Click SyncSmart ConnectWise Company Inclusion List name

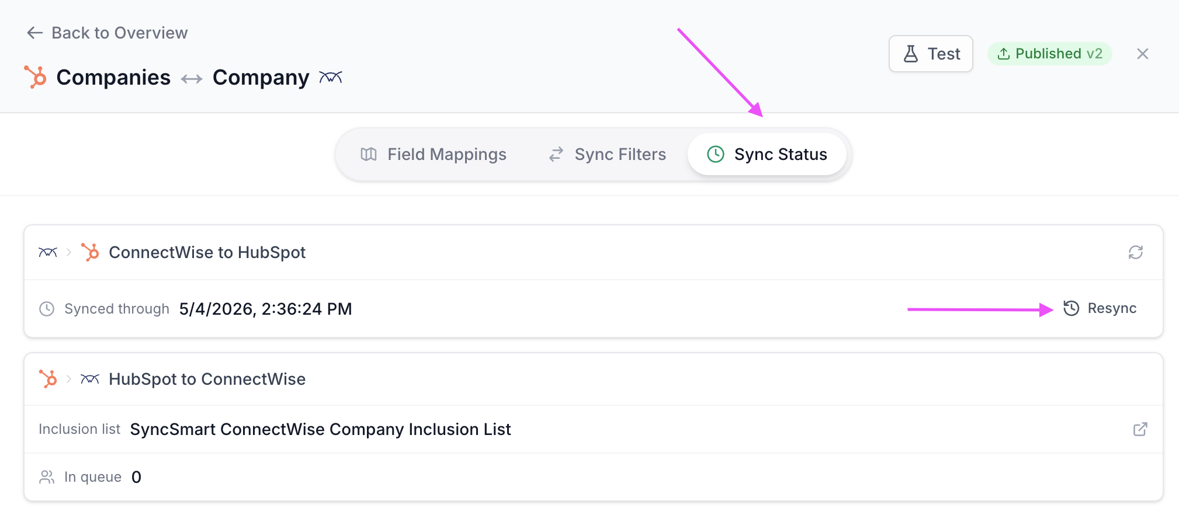pos(321,429)
